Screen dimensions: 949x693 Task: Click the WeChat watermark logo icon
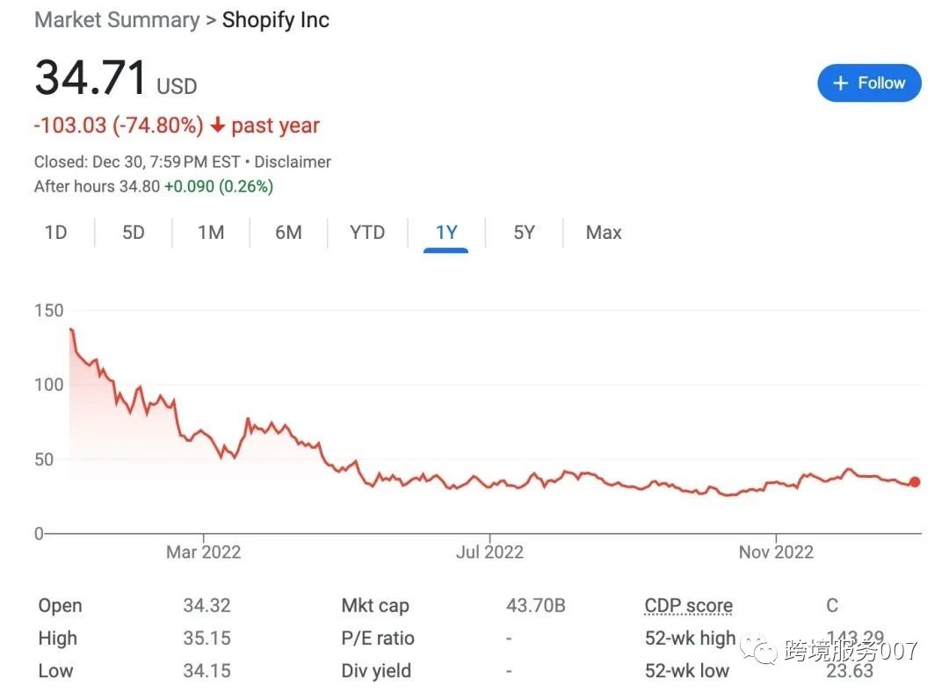tap(761, 651)
